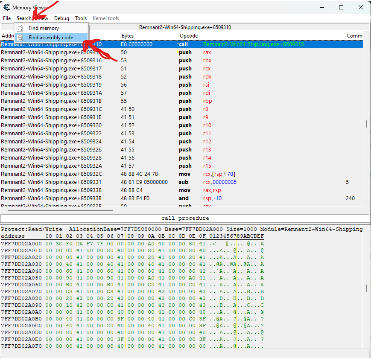Select address Remnant2-Win64-Shipping.exe+8509320

pos(51,125)
